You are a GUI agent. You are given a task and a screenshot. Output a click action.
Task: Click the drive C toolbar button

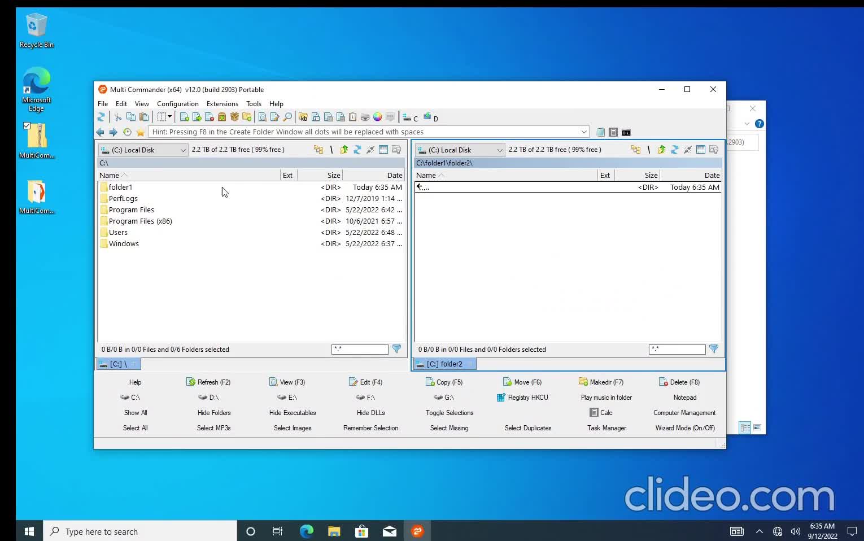click(410, 117)
